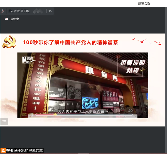Click the 腾讯会议 window title
Screen dimensions: 167x154
coord(144,3)
